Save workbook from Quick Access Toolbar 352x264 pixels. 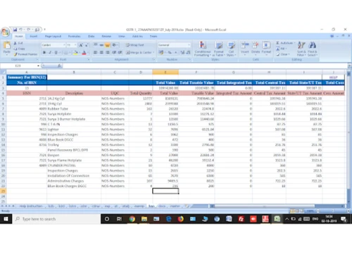(15, 30)
